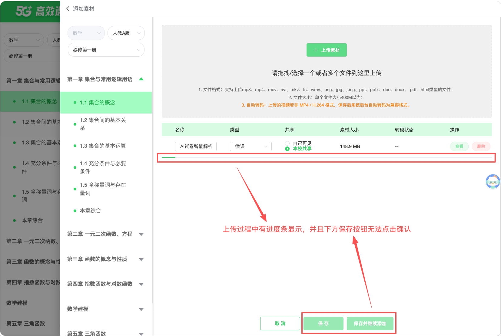Click the 148.9 MB size cell

pos(350,146)
